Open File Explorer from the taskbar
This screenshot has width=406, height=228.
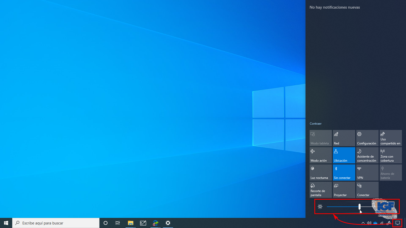click(130, 223)
